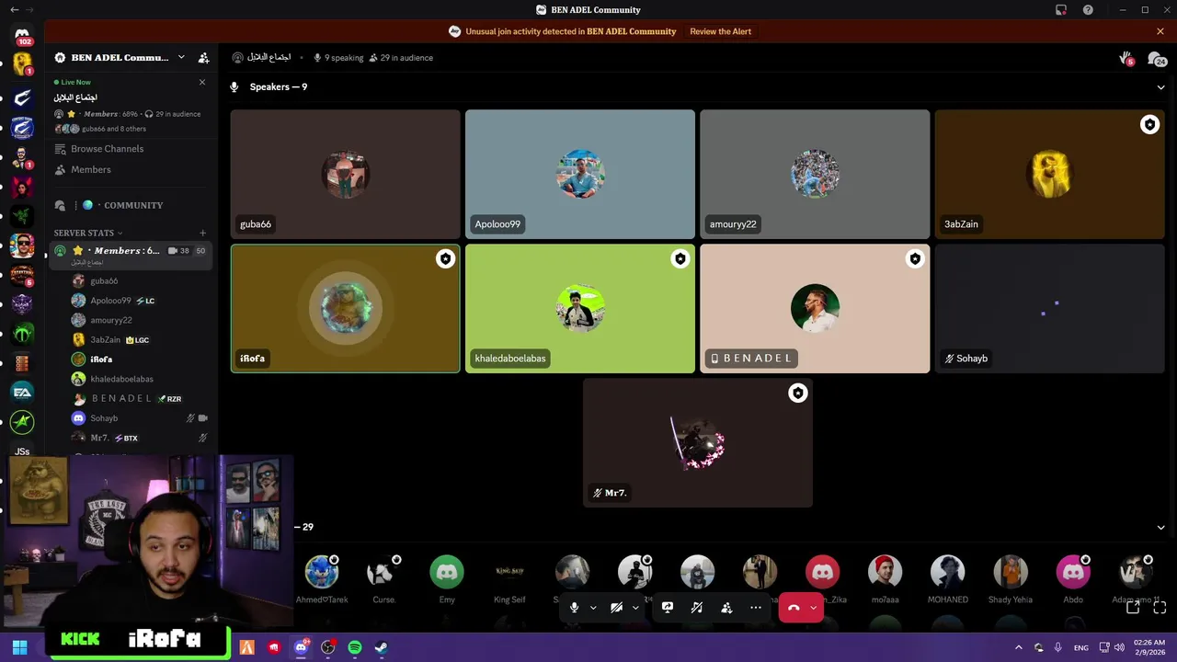1177x662 pixels.
Task: Select Sohayb speaker tile
Action: 1049,309
